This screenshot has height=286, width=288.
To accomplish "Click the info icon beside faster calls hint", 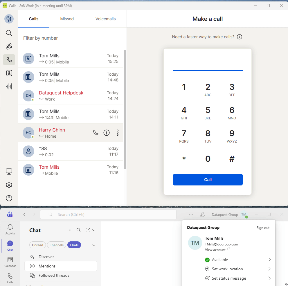I will click(x=239, y=37).
